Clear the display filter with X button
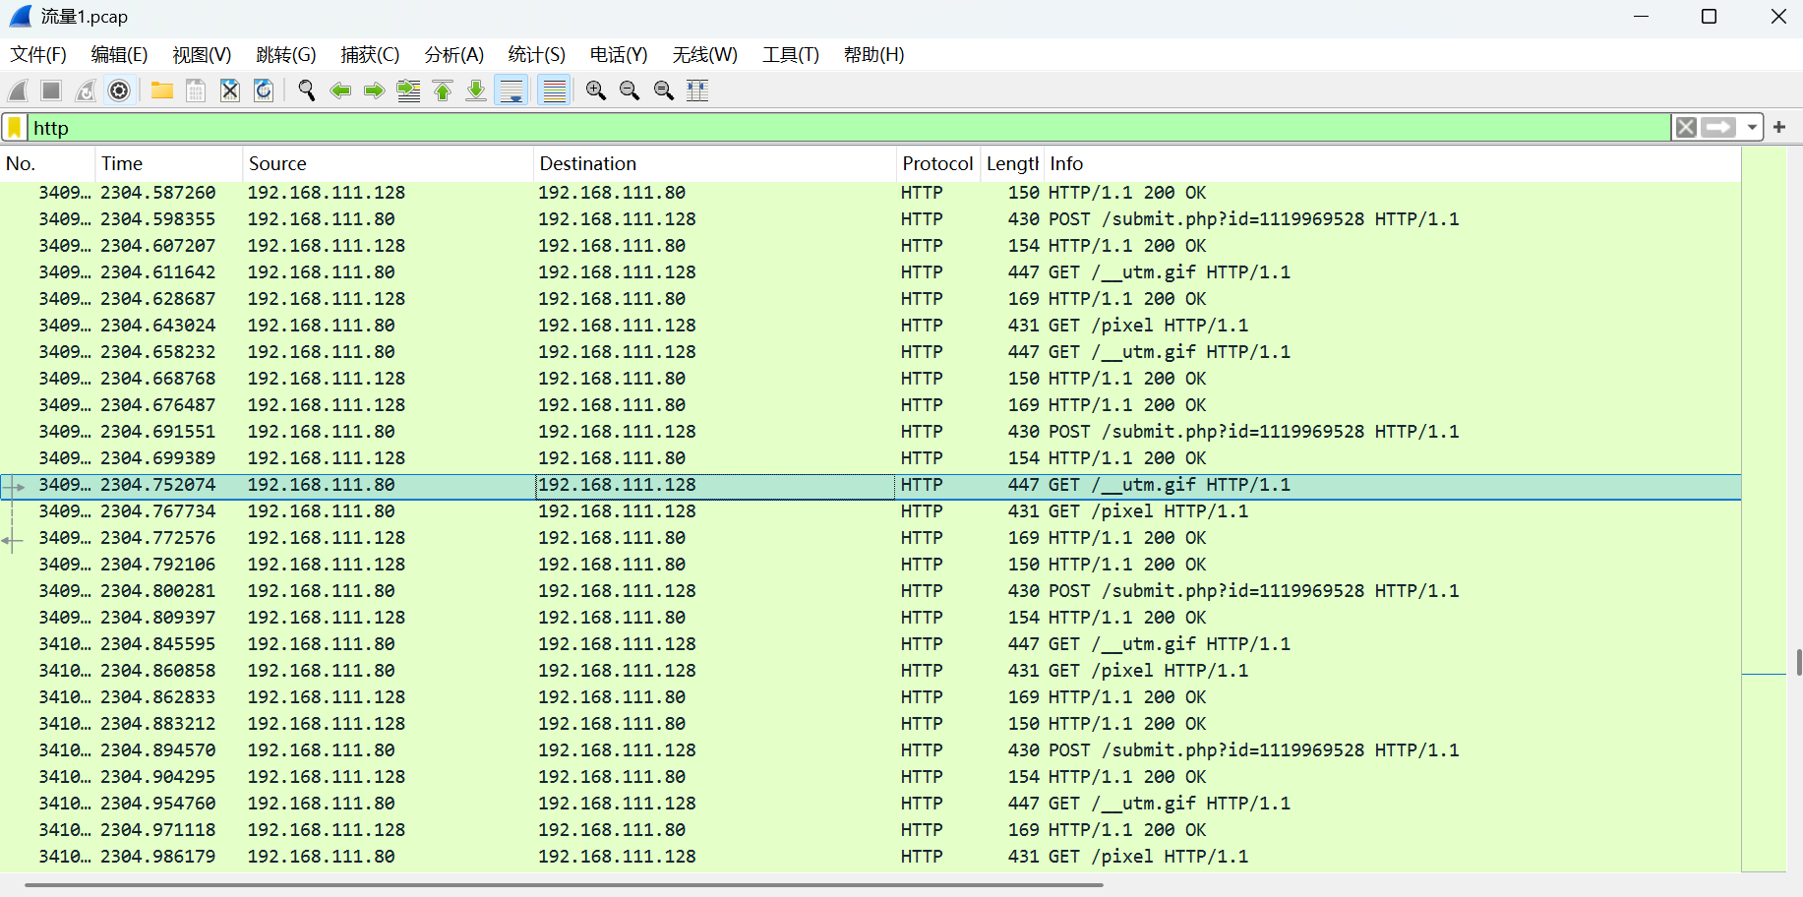Screen dimensions: 1803x897 point(1686,128)
